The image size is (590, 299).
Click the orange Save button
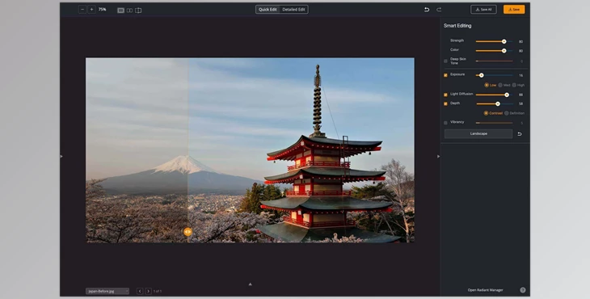click(x=514, y=10)
